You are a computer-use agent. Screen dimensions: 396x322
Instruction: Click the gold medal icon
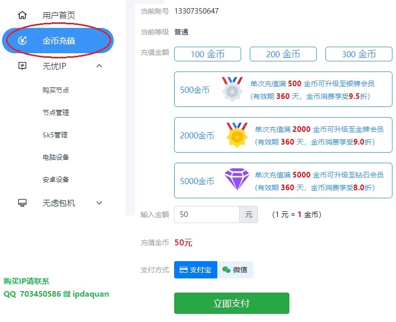coord(237,135)
